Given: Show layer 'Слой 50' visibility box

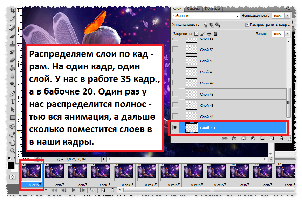Looking at the screenshot, I should pos(175,49).
